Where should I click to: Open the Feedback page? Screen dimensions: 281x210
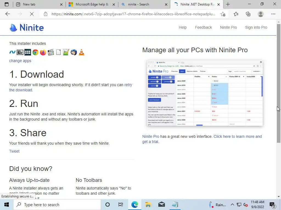[x=203, y=27]
